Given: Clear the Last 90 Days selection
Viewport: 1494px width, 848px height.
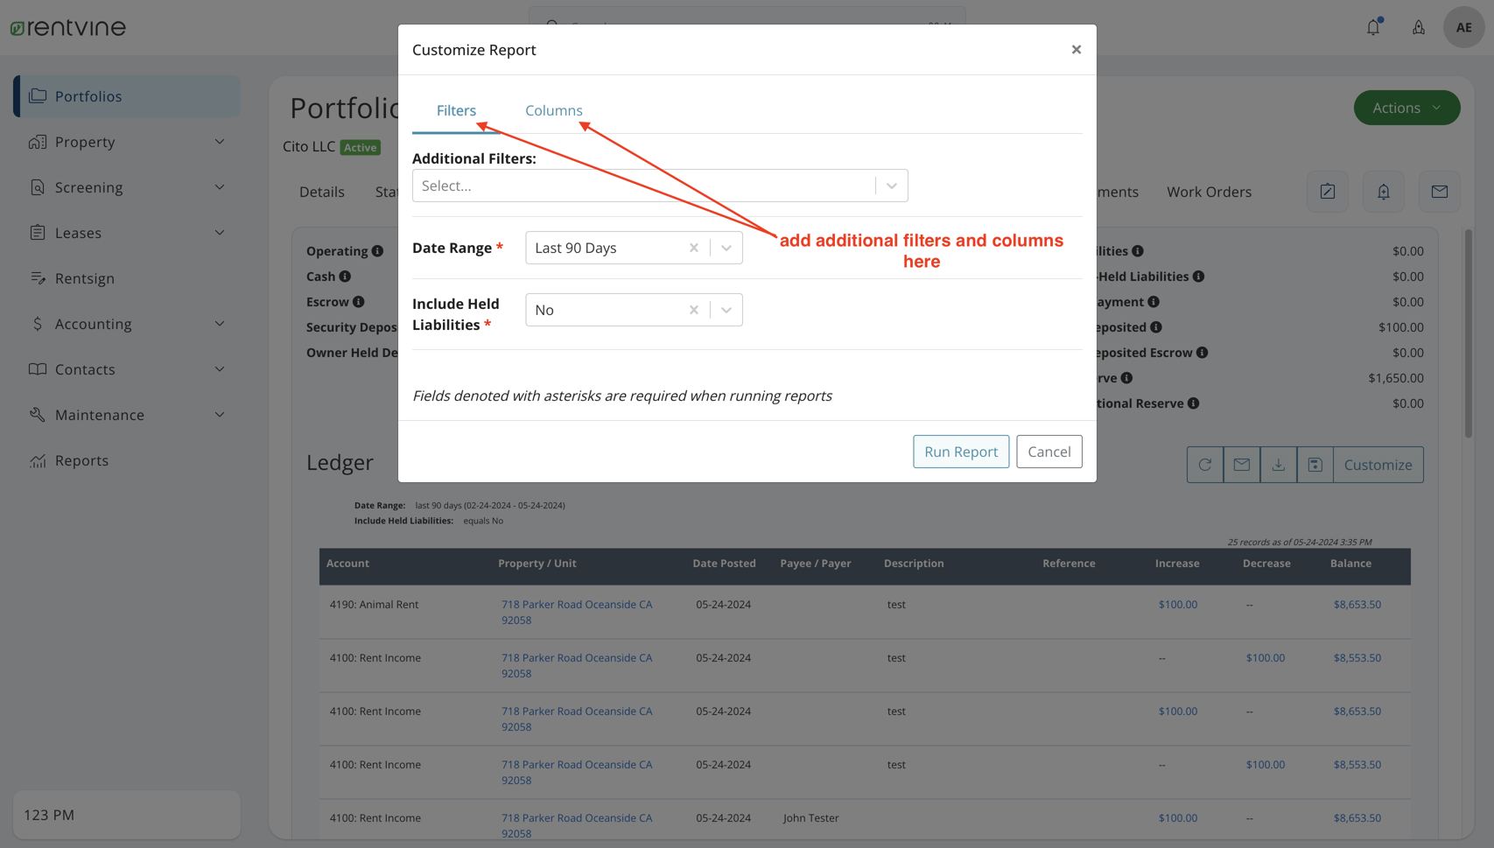Looking at the screenshot, I should pos(693,248).
